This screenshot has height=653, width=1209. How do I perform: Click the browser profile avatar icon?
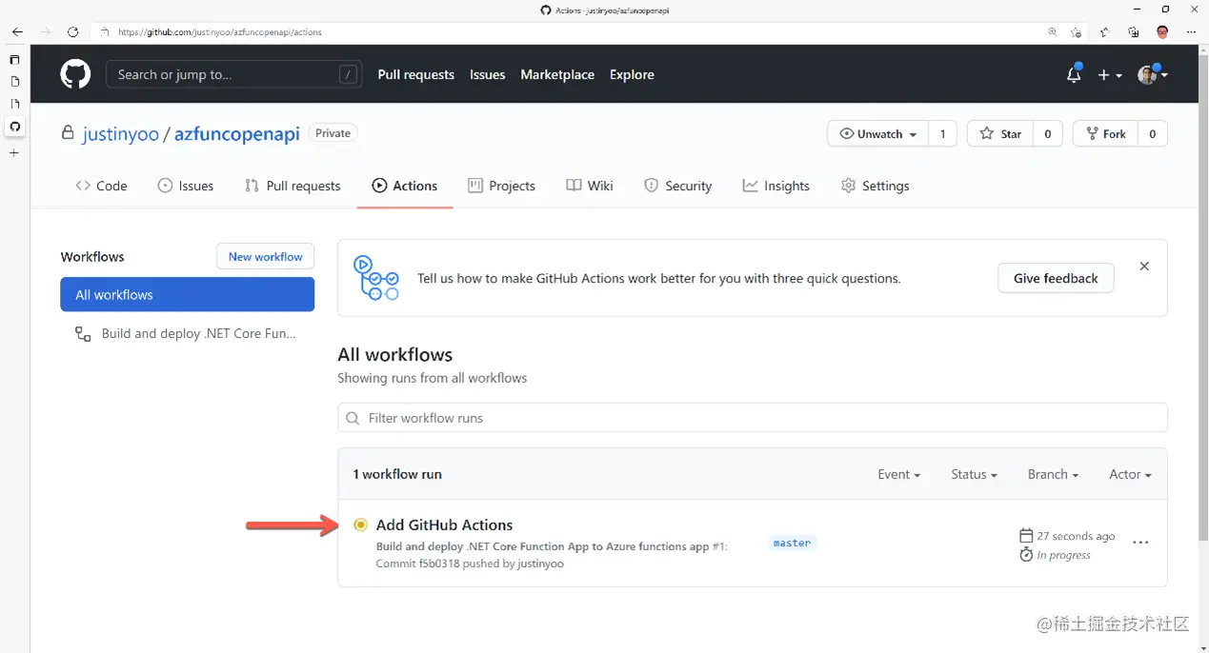(x=1162, y=31)
